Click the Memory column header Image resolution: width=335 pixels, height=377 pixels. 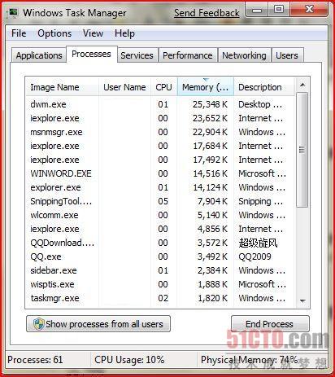click(x=206, y=87)
